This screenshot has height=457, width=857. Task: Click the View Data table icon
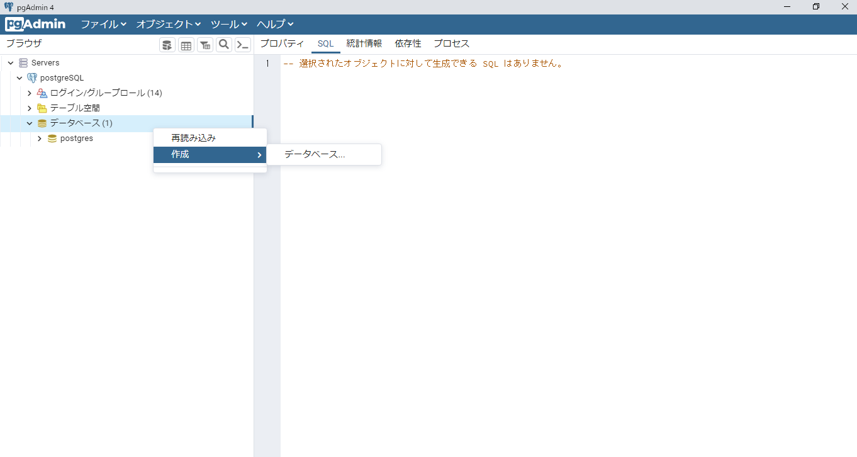[186, 45]
